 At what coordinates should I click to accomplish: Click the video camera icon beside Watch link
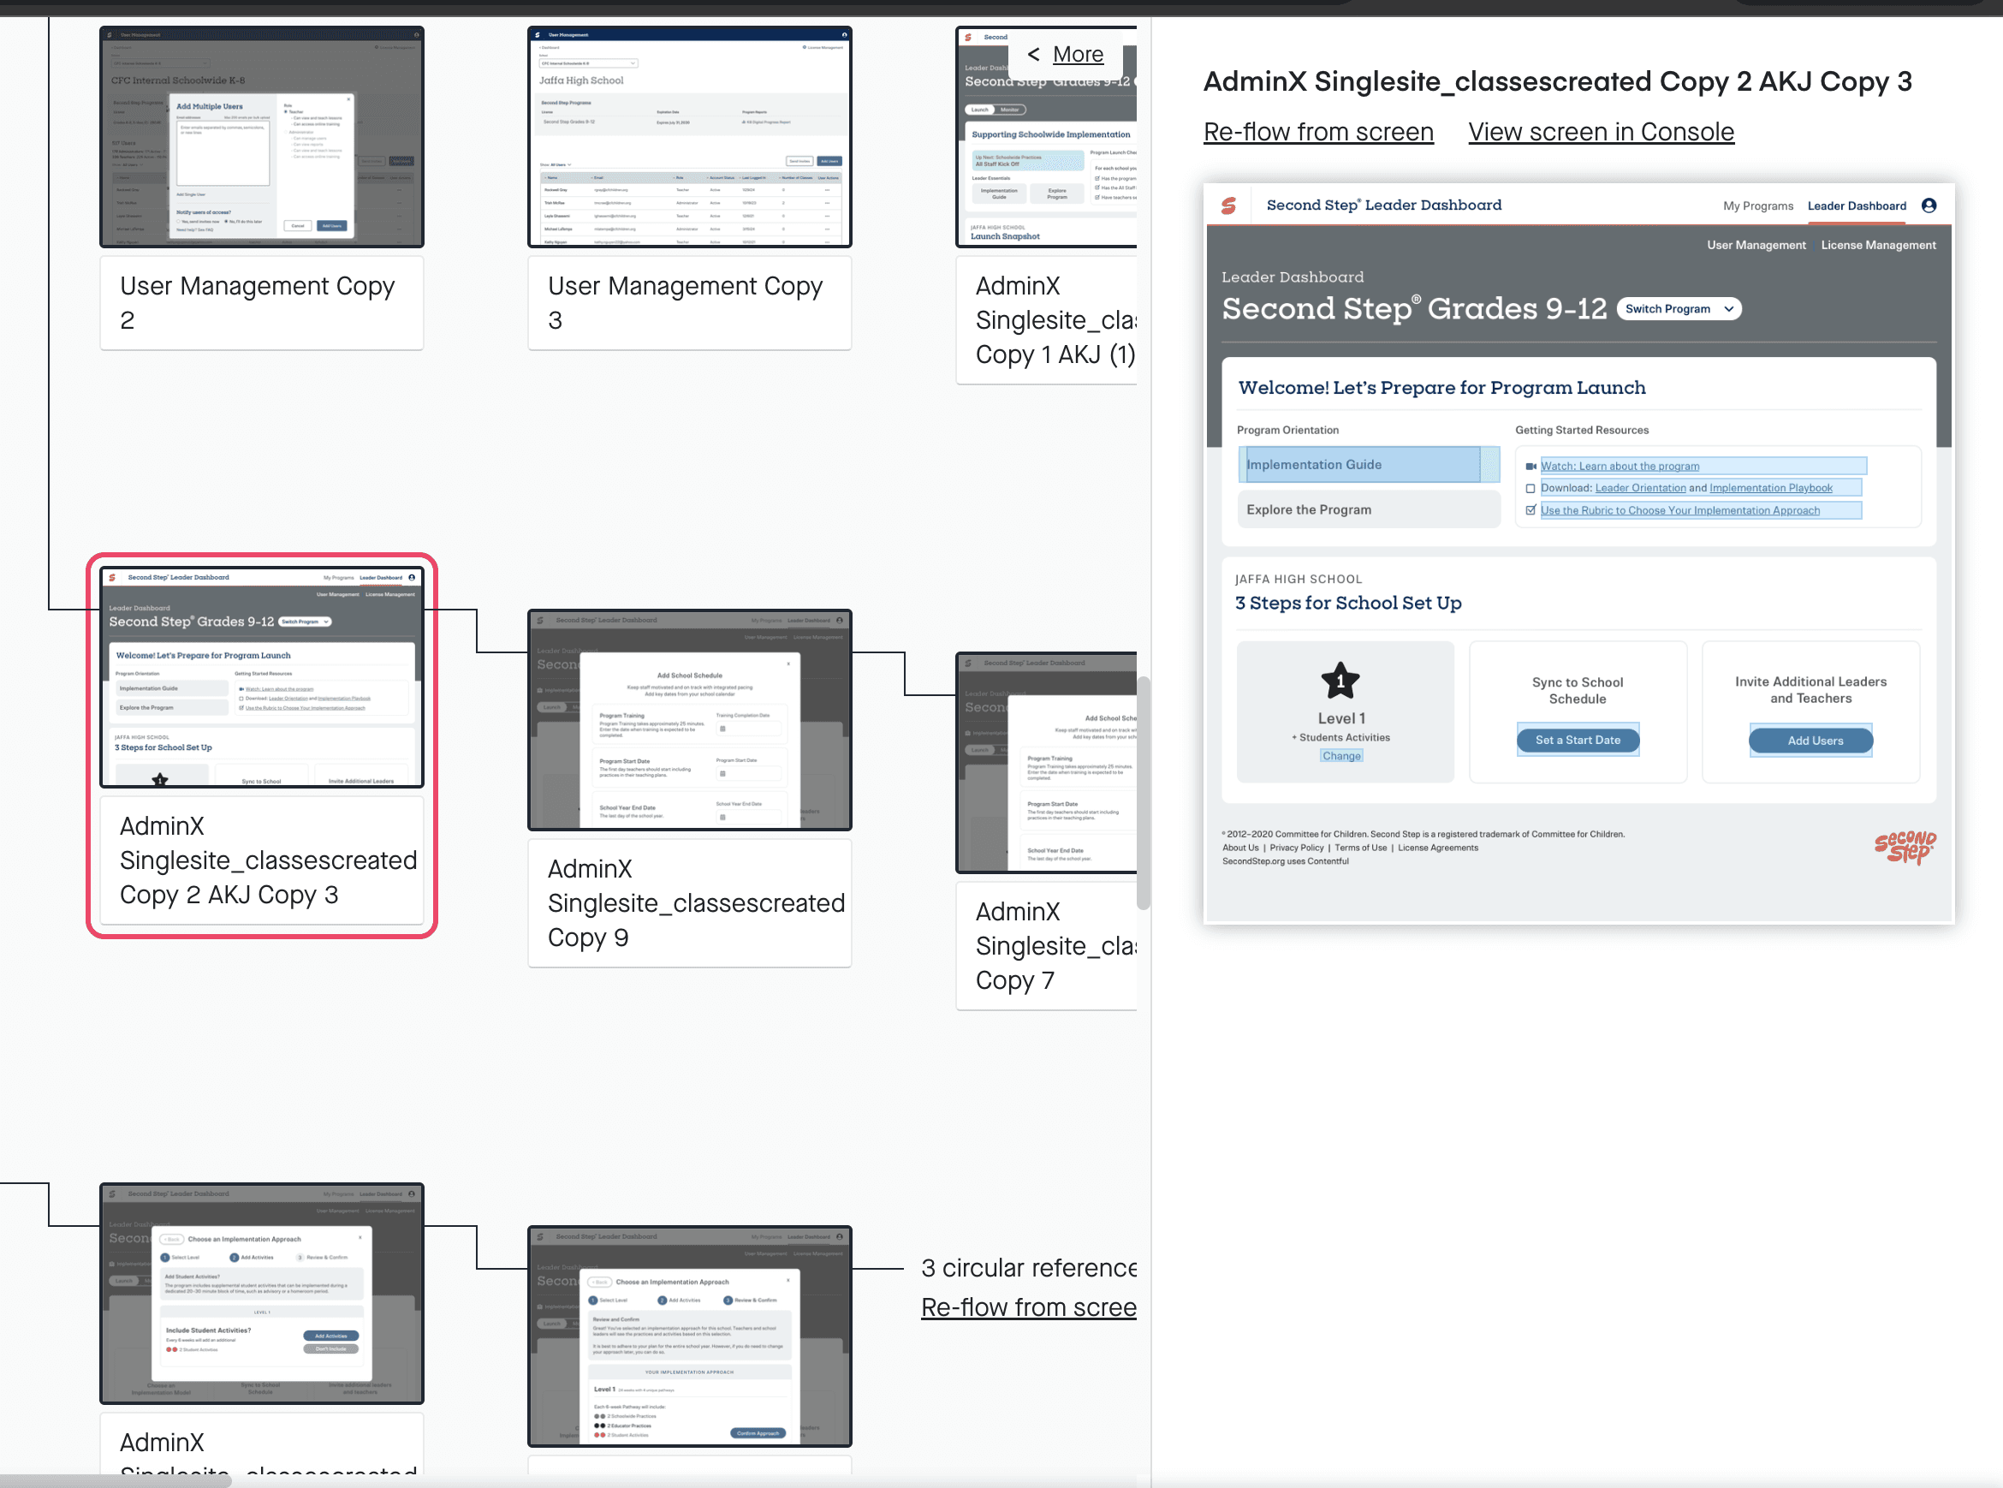(1530, 467)
